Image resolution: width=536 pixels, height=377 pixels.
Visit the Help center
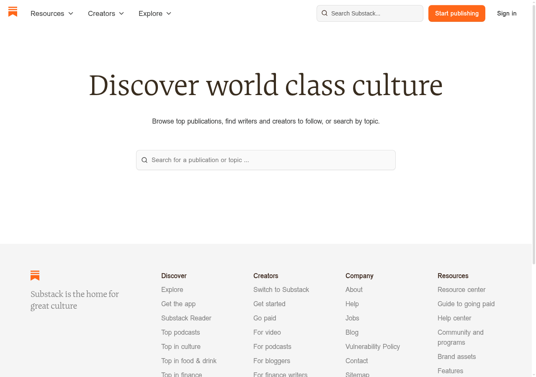point(454,318)
